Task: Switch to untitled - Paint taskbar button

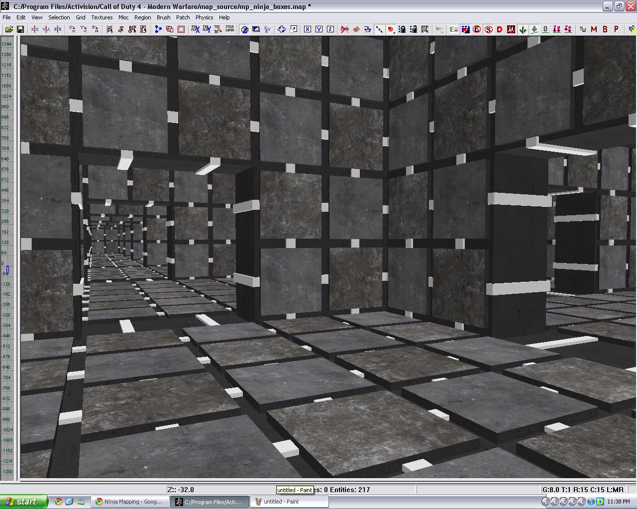Action: coord(289,502)
